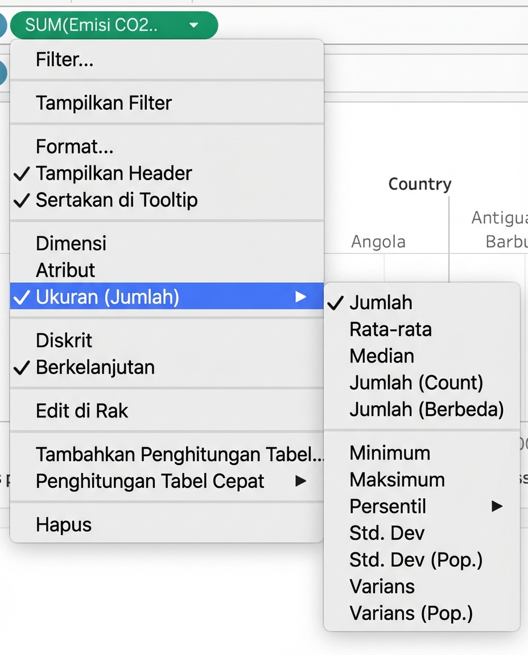
Task: Apply Std. Dev aggregation
Action: (x=387, y=533)
